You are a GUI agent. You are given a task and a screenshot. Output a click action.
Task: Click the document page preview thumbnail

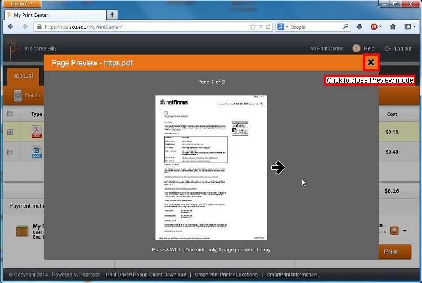coord(210,167)
